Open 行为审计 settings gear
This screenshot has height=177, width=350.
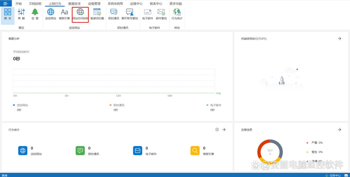[217, 130]
